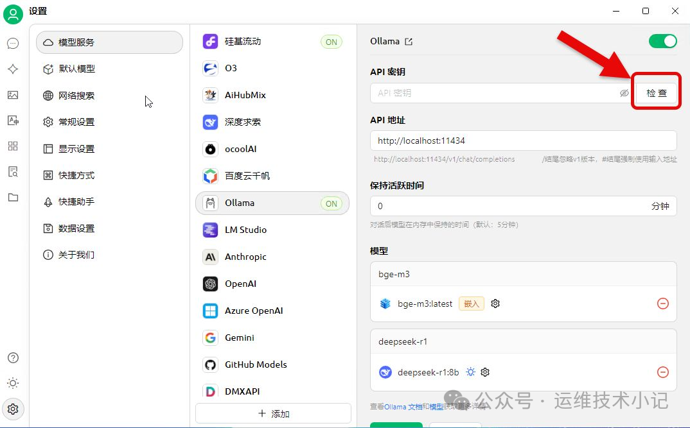Viewport: 690px width, 428px height.
Task: Open 模型服务 settings section
Action: point(110,42)
